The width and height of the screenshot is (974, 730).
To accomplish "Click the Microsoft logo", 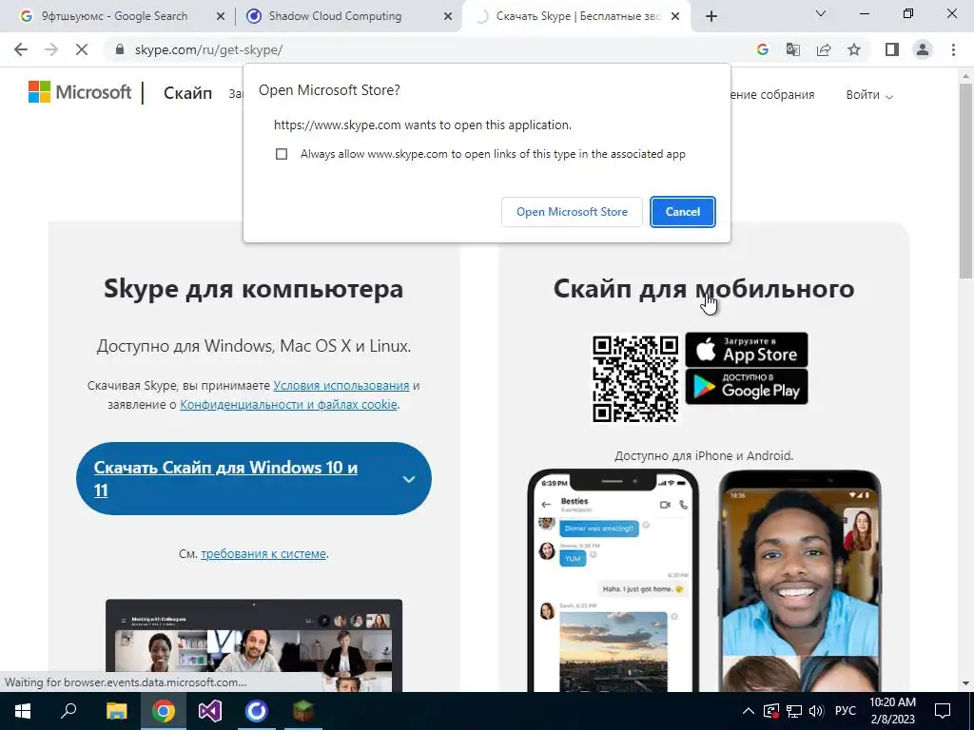I will pos(80,92).
